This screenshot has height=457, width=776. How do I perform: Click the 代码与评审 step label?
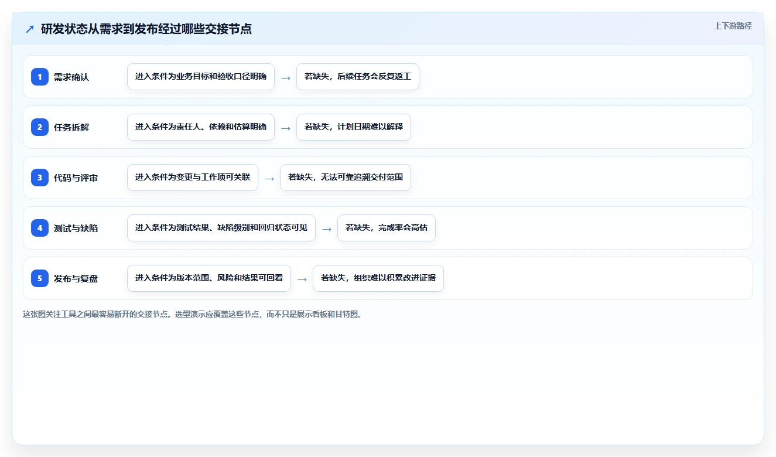click(76, 178)
